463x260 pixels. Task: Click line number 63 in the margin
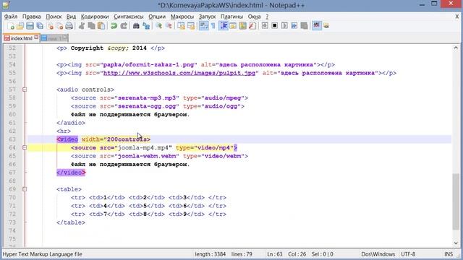tap(12, 139)
